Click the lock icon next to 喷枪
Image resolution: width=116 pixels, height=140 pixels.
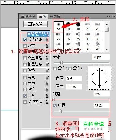(x=47, y=90)
